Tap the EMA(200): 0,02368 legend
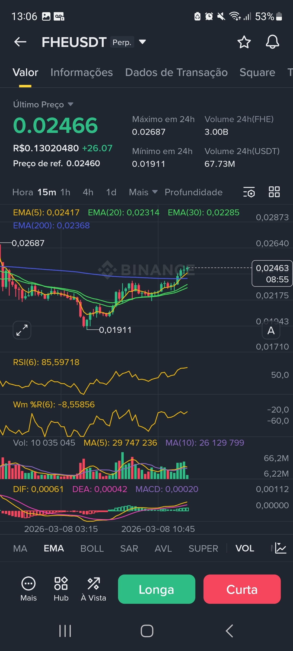Viewport: 293px width, 651px height. point(51,225)
